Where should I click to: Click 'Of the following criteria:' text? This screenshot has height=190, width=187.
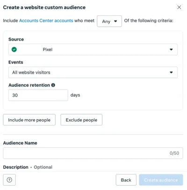(149, 21)
